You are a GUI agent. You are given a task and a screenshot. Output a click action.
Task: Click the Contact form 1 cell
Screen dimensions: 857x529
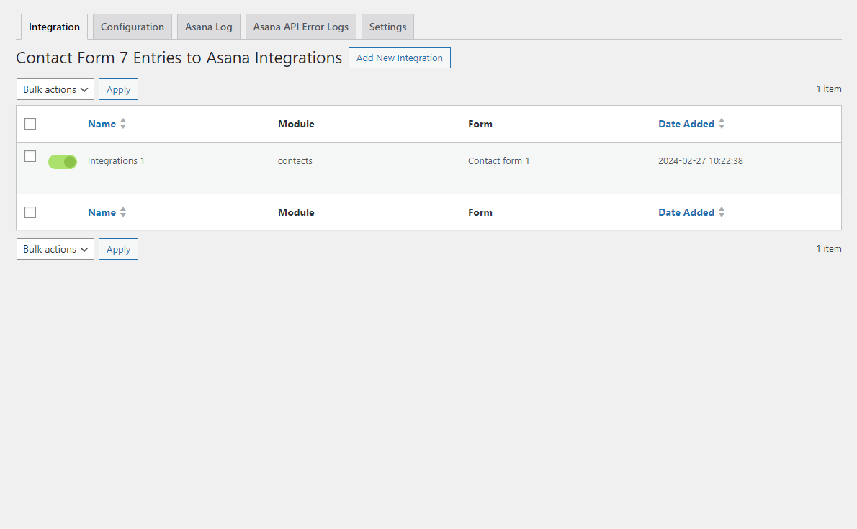pyautogui.click(x=498, y=160)
